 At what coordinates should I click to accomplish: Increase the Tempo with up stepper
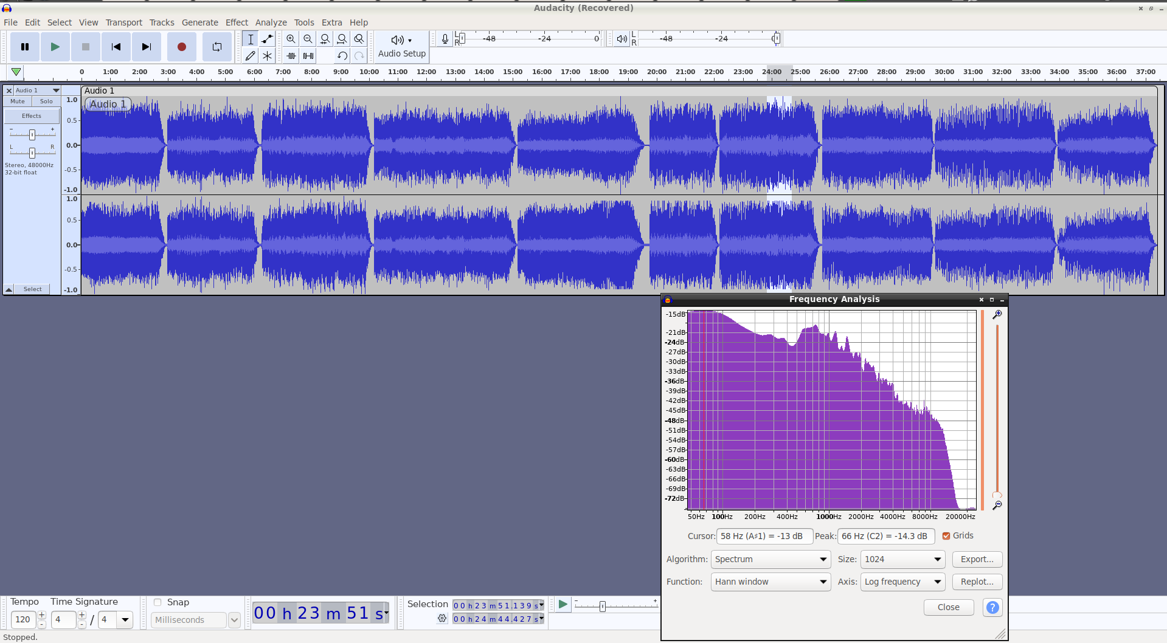point(42,615)
